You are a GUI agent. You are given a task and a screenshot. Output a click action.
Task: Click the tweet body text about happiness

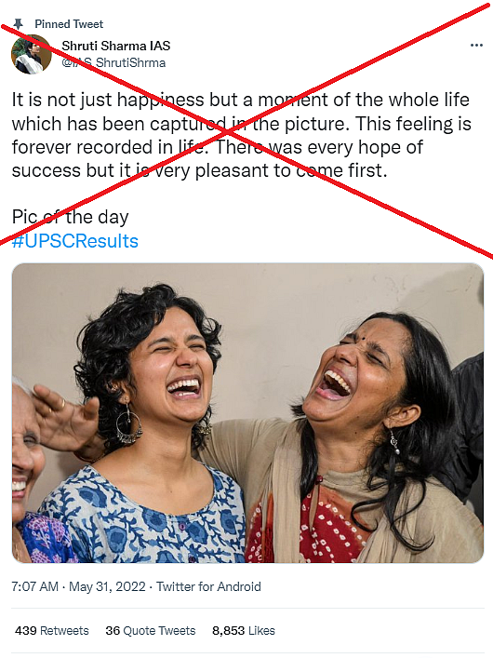coord(241,136)
